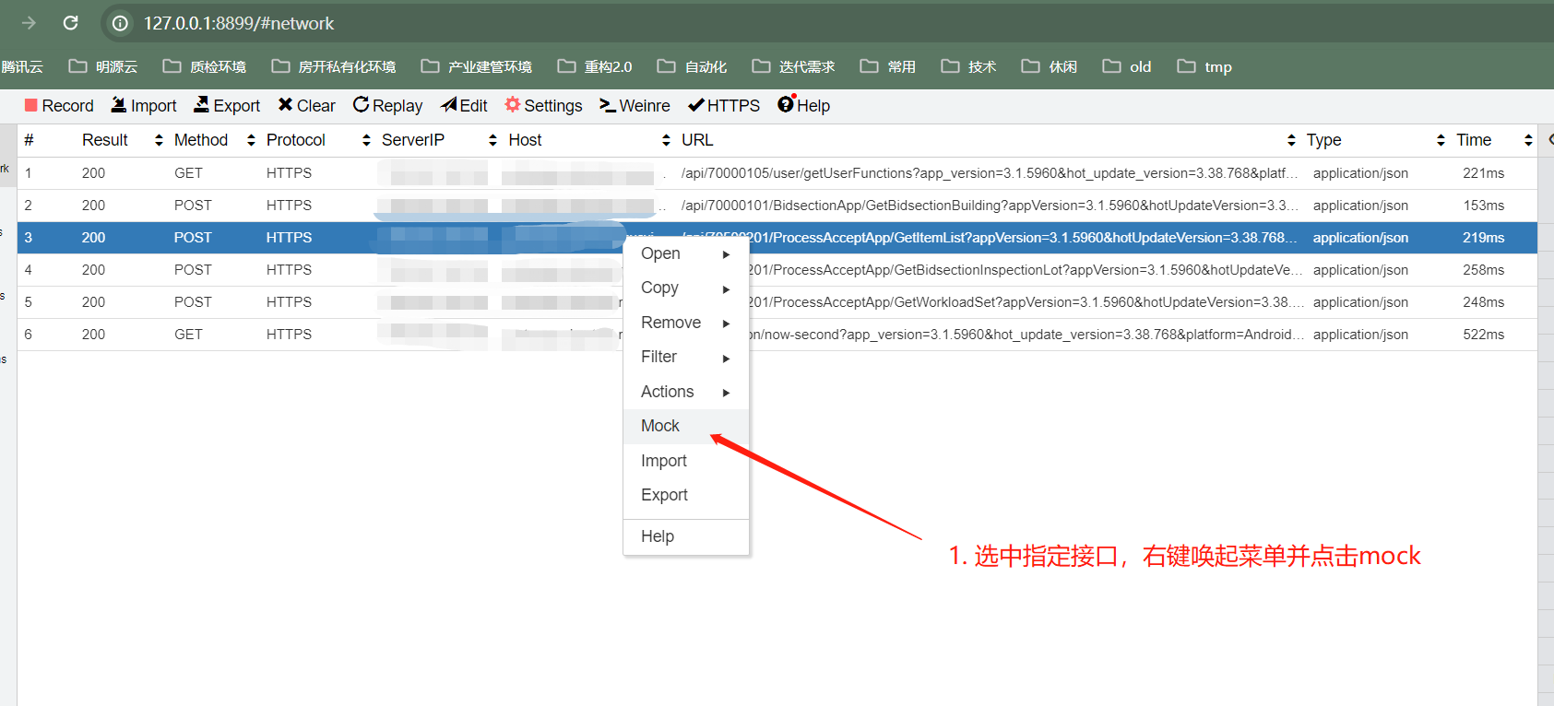Choose Help in the context menu
This screenshot has height=706, width=1554.
pyautogui.click(x=686, y=536)
